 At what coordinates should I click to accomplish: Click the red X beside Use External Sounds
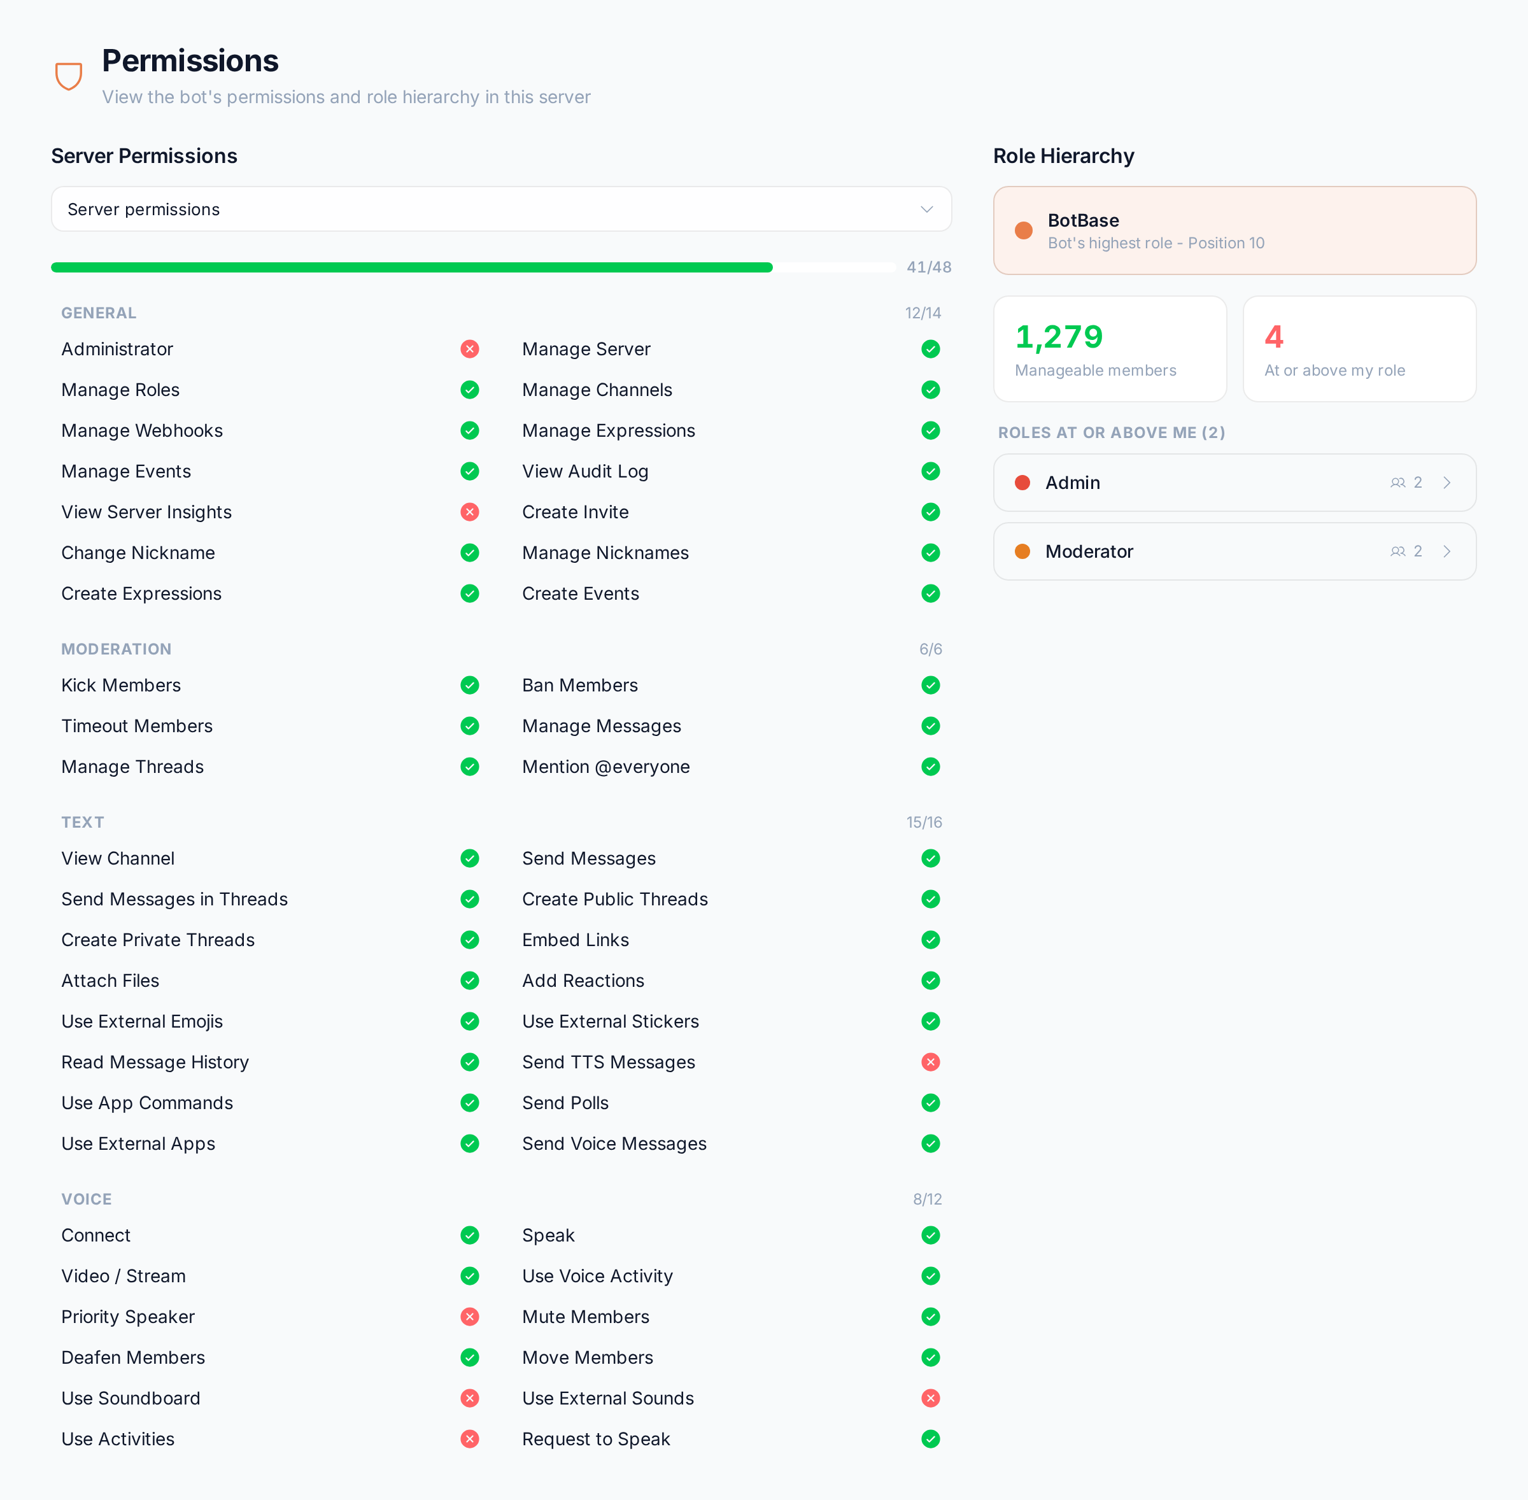(930, 1398)
